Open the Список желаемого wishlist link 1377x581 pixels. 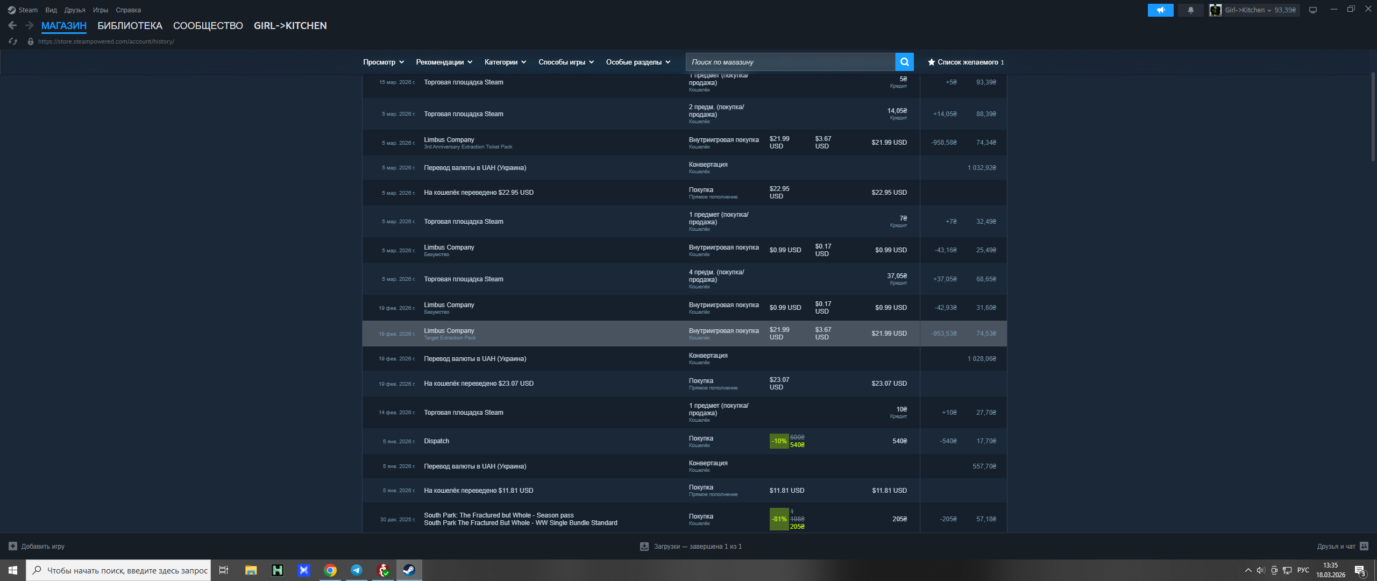966,62
